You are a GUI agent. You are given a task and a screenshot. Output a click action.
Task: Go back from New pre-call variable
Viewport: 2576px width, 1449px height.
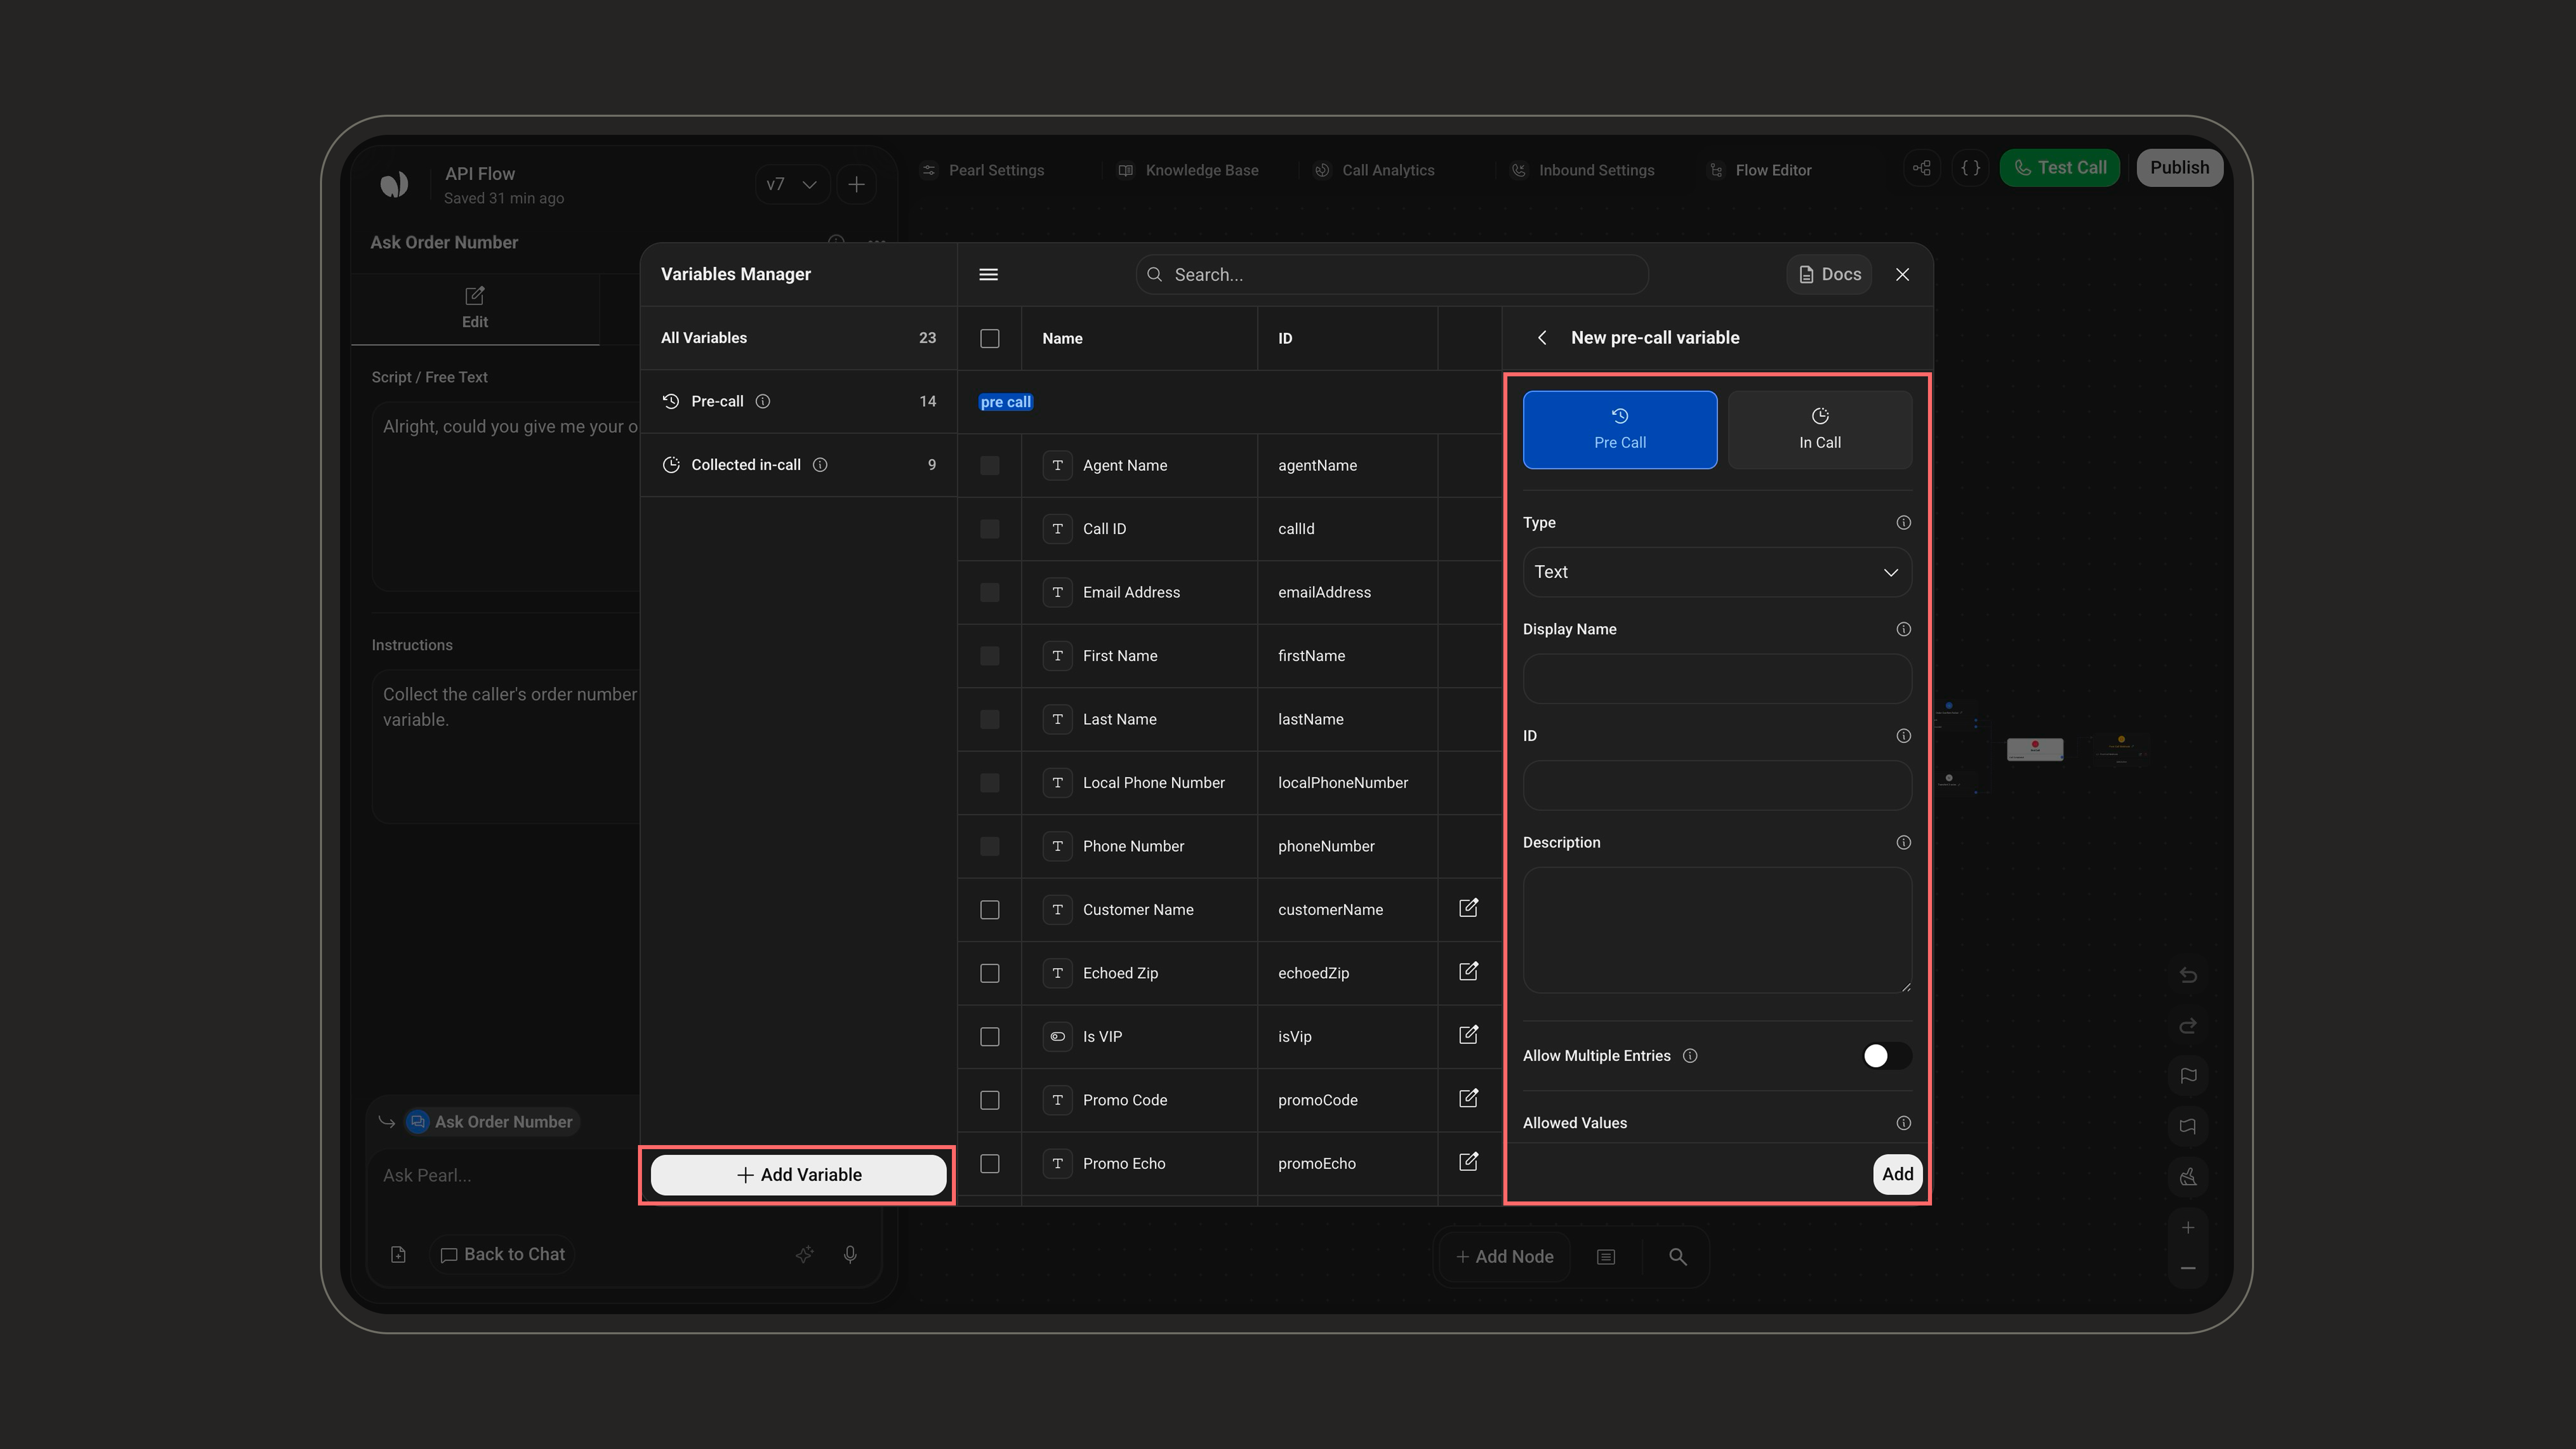coord(1542,338)
